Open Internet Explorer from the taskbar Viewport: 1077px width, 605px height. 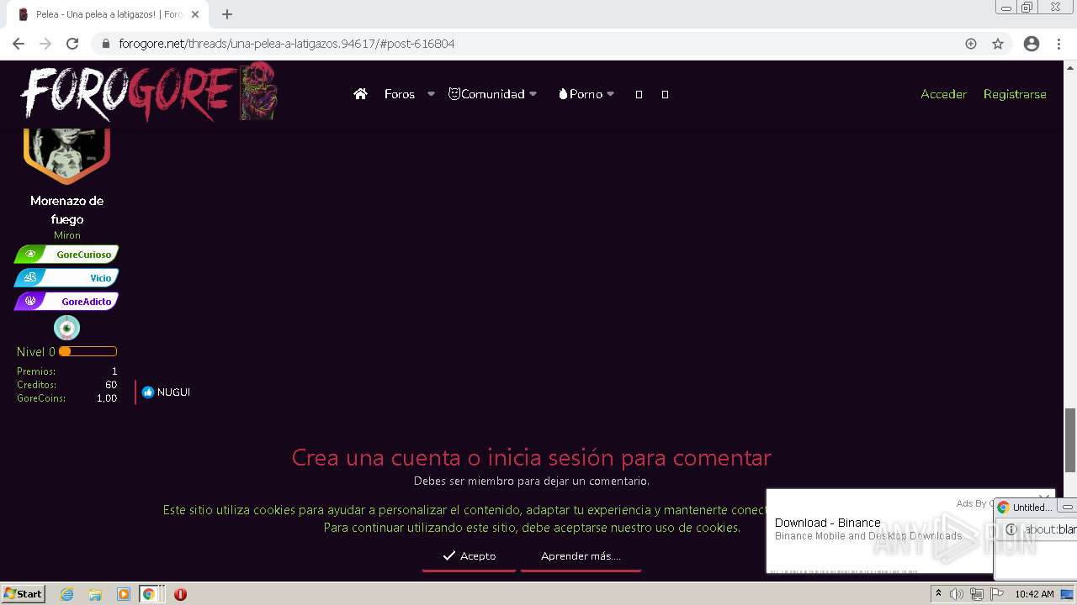click(x=66, y=594)
